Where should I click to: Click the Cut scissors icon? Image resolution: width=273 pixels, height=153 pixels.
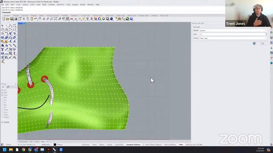(24, 19)
